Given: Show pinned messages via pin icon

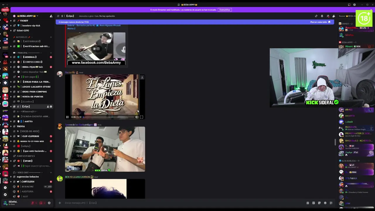Looking at the screenshot, I should (x=328, y=16).
